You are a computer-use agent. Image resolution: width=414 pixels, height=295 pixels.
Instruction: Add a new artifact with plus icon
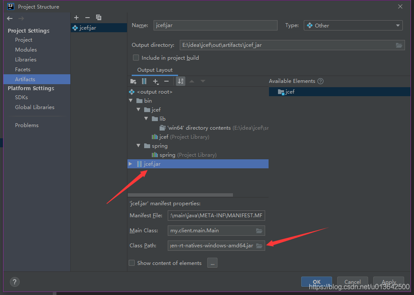tap(76, 18)
